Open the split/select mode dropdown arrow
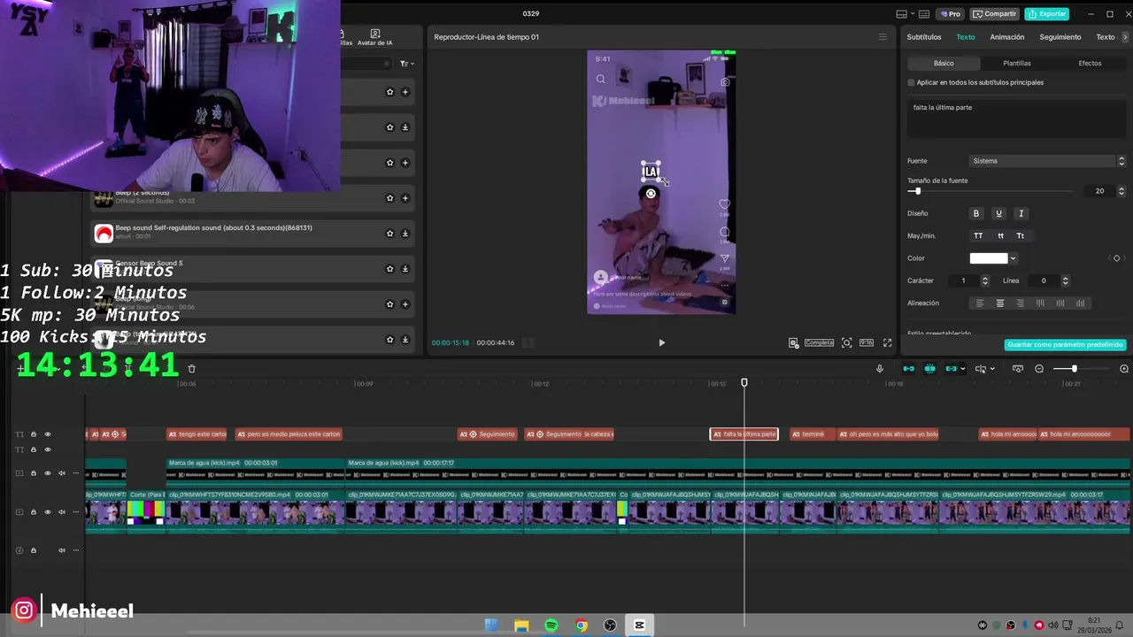This screenshot has width=1133, height=637. (x=992, y=369)
